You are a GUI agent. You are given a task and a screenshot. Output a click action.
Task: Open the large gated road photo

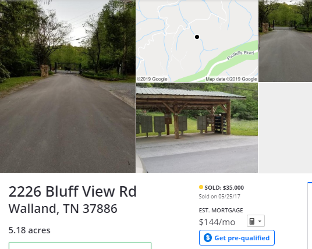(68, 86)
